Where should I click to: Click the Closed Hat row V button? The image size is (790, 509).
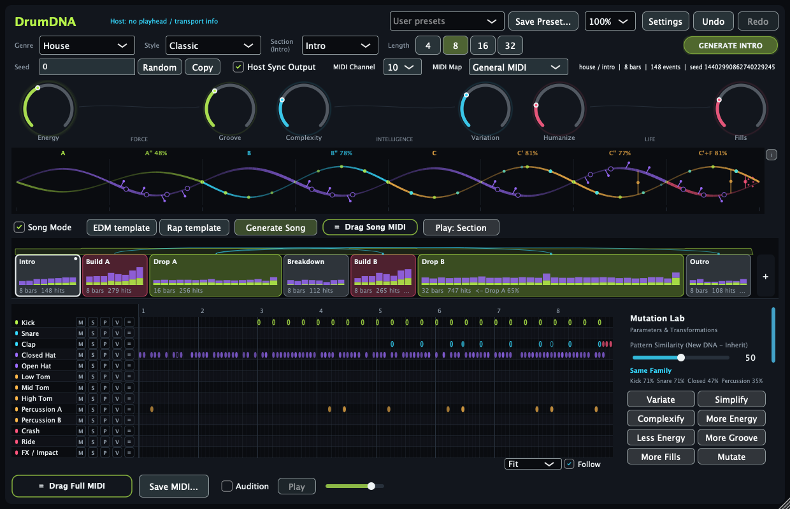point(117,355)
